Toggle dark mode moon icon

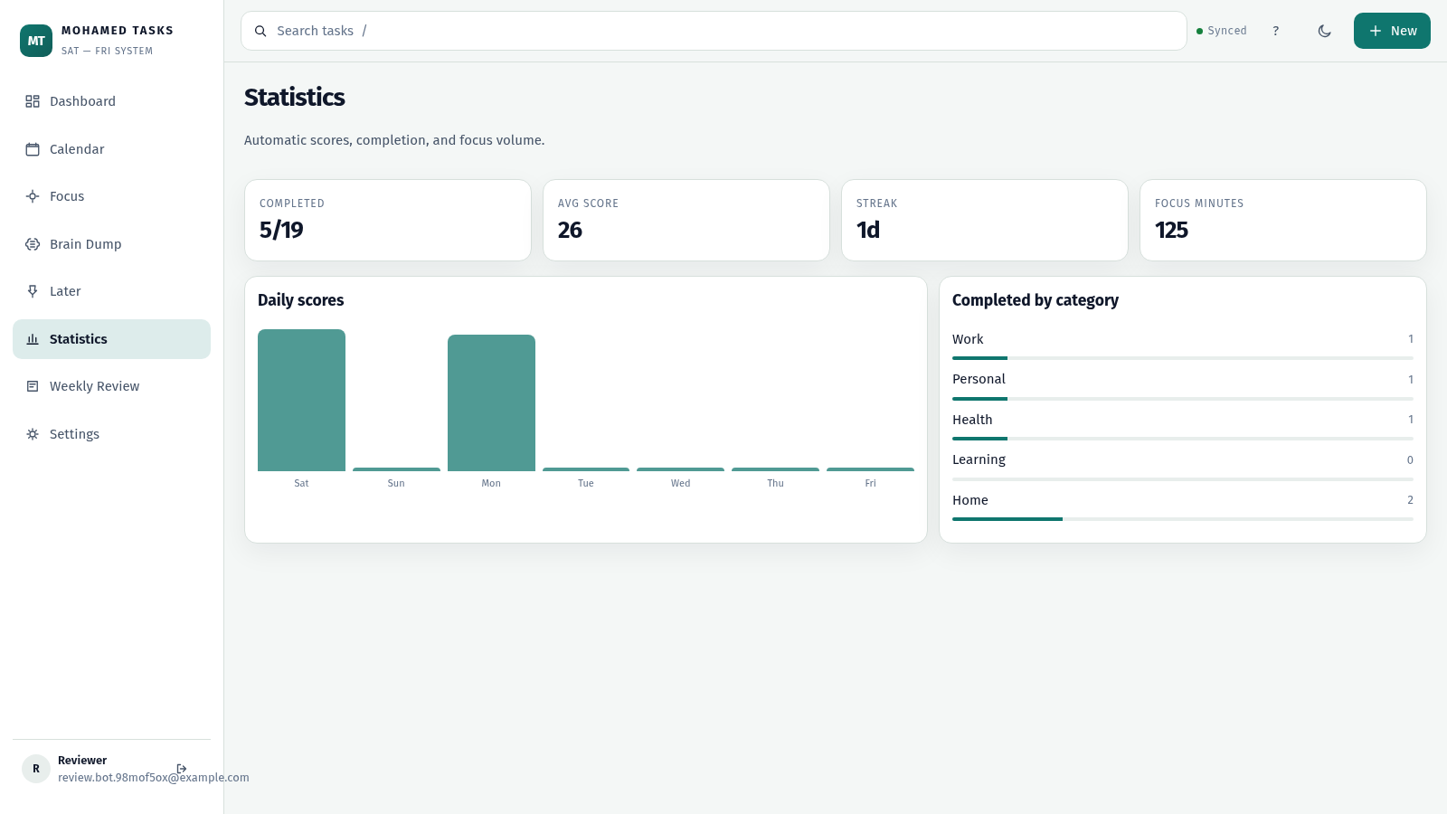tap(1325, 31)
